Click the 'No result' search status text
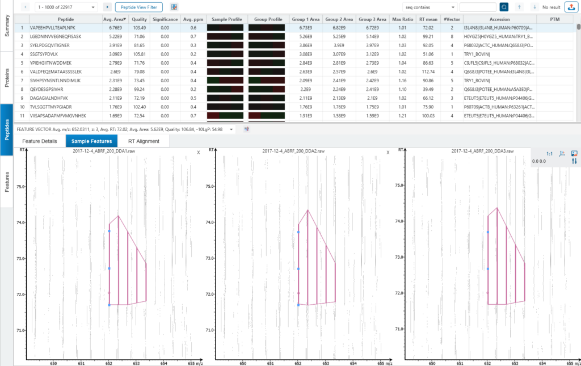Viewport: 581px width, 366px height. point(551,7)
